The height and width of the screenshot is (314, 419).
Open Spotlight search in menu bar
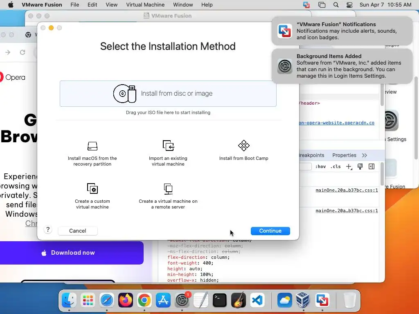[x=336, y=5]
